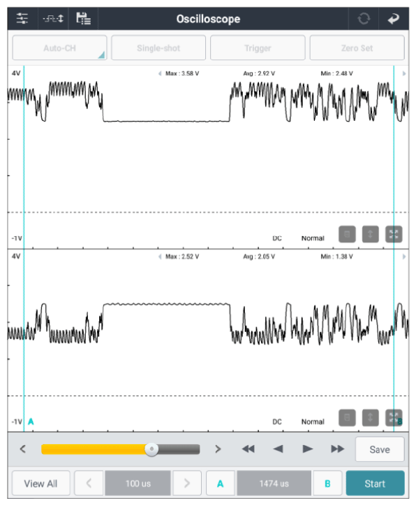
Task: Click the refresh icon in header
Action: (364, 19)
